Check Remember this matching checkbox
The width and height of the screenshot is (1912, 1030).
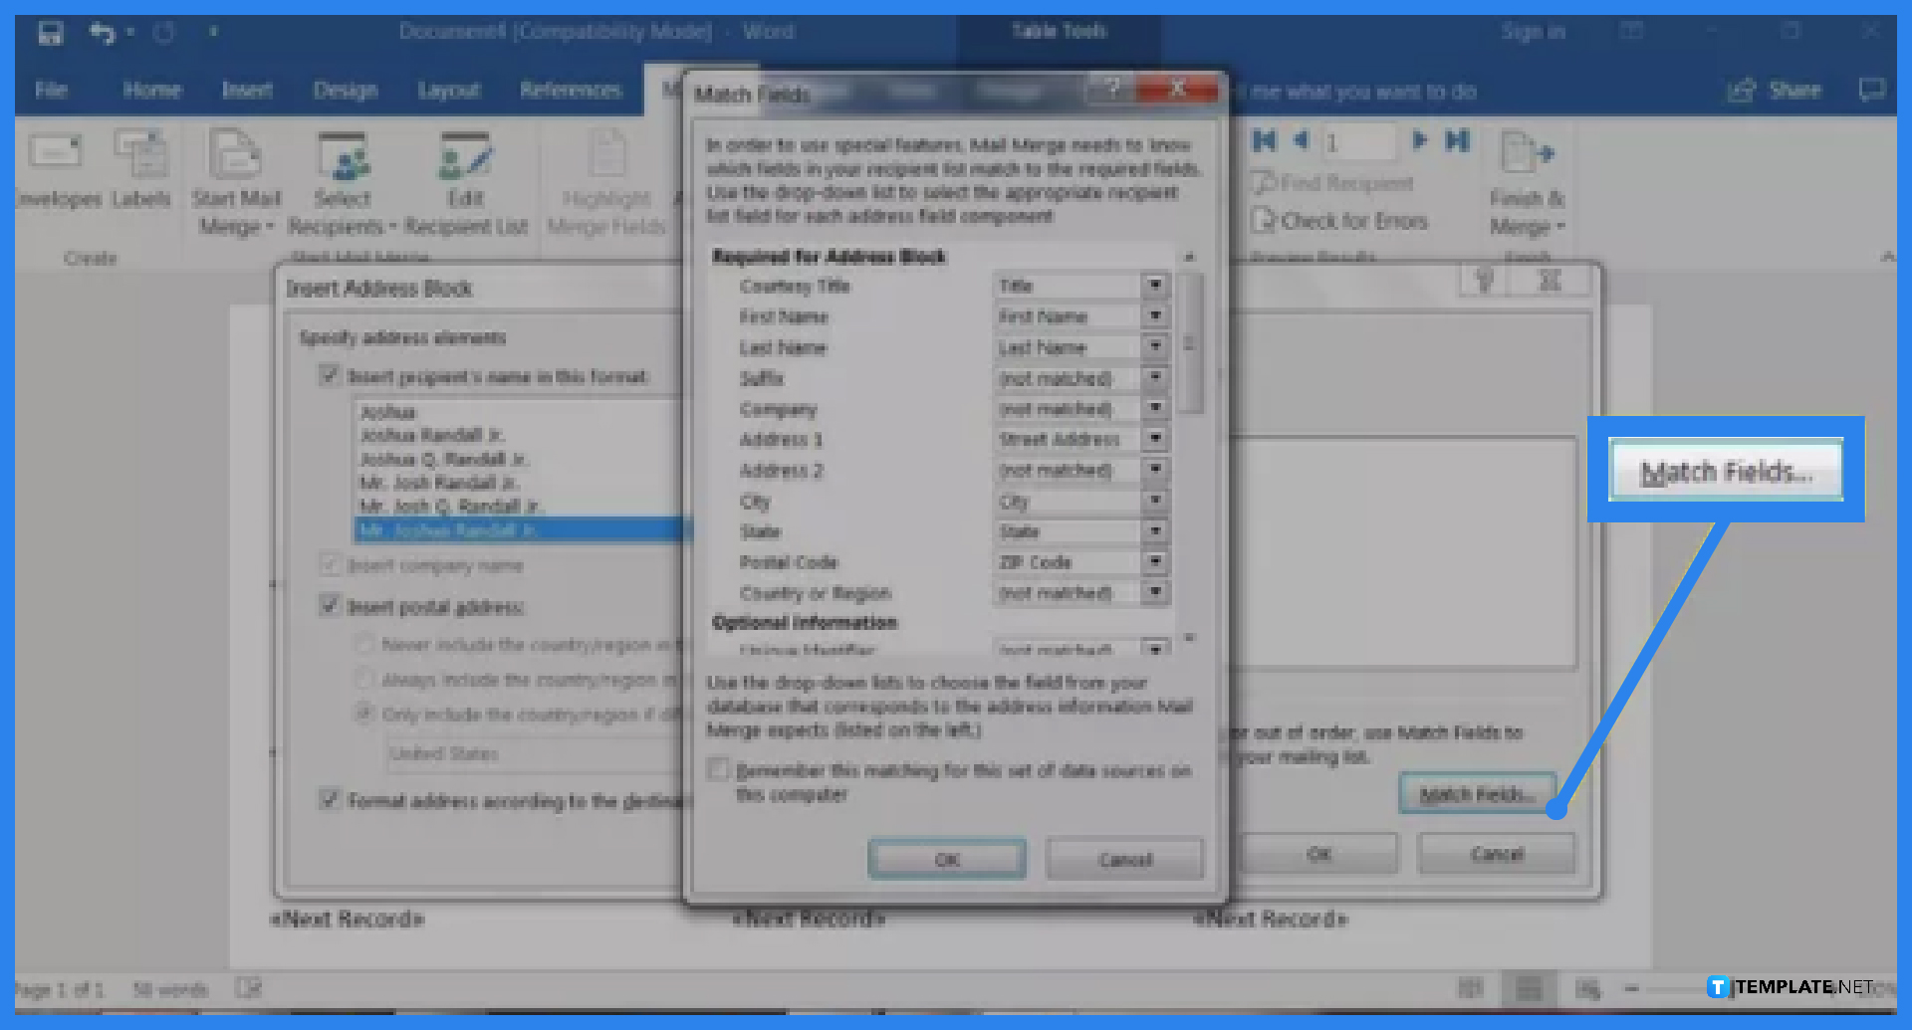point(718,769)
